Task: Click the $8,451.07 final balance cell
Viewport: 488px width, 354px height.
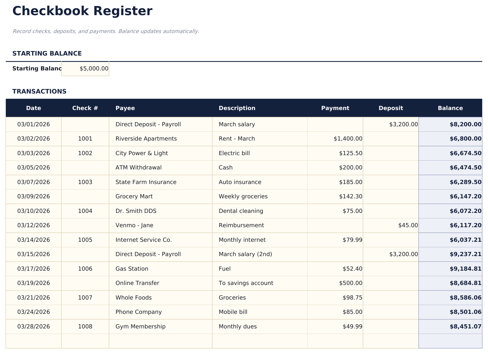Action: click(450, 326)
